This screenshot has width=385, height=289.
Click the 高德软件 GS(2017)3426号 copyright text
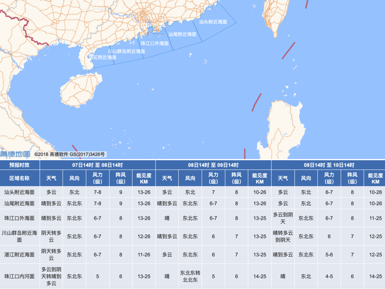(x=70, y=154)
